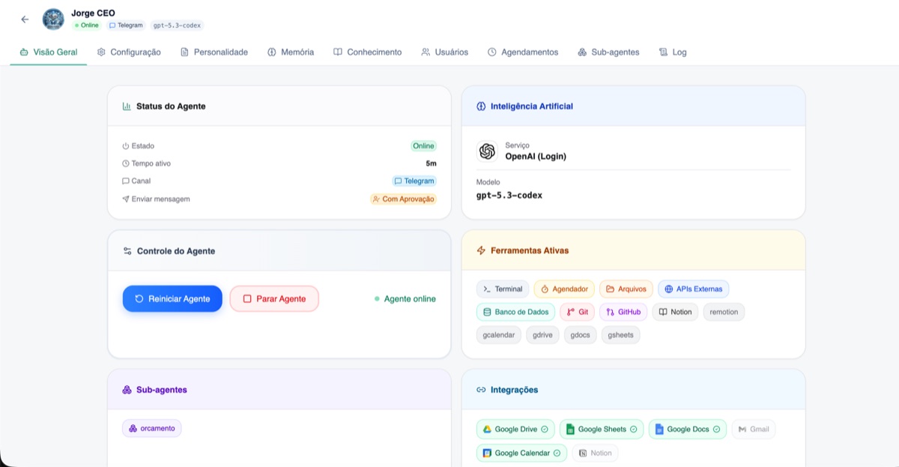This screenshot has height=467, width=899.
Task: Click the GitHub tool chip
Action: (x=623, y=312)
